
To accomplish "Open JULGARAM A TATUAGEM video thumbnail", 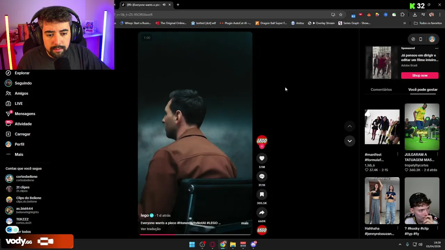I will click(x=422, y=127).
